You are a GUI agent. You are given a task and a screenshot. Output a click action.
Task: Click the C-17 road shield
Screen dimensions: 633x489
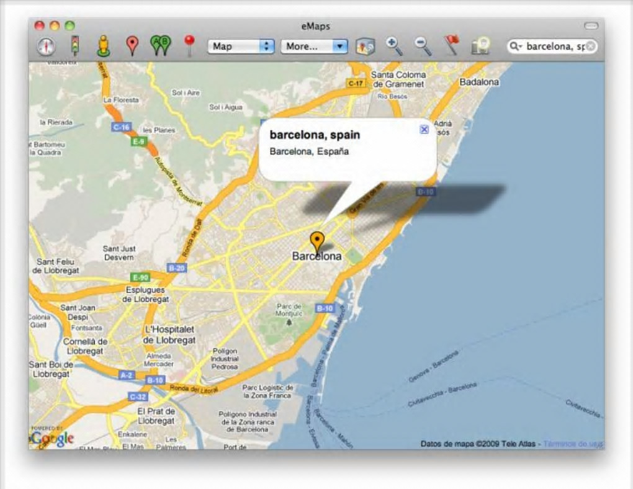tap(356, 83)
